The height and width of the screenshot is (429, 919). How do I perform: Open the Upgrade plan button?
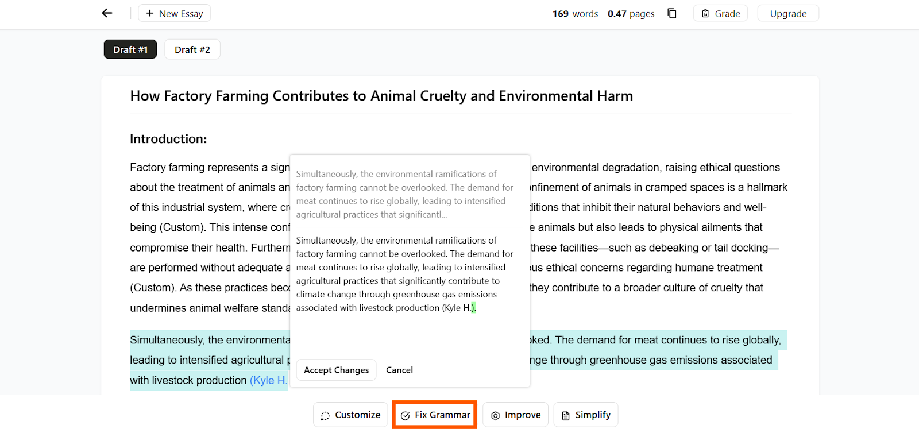point(788,13)
